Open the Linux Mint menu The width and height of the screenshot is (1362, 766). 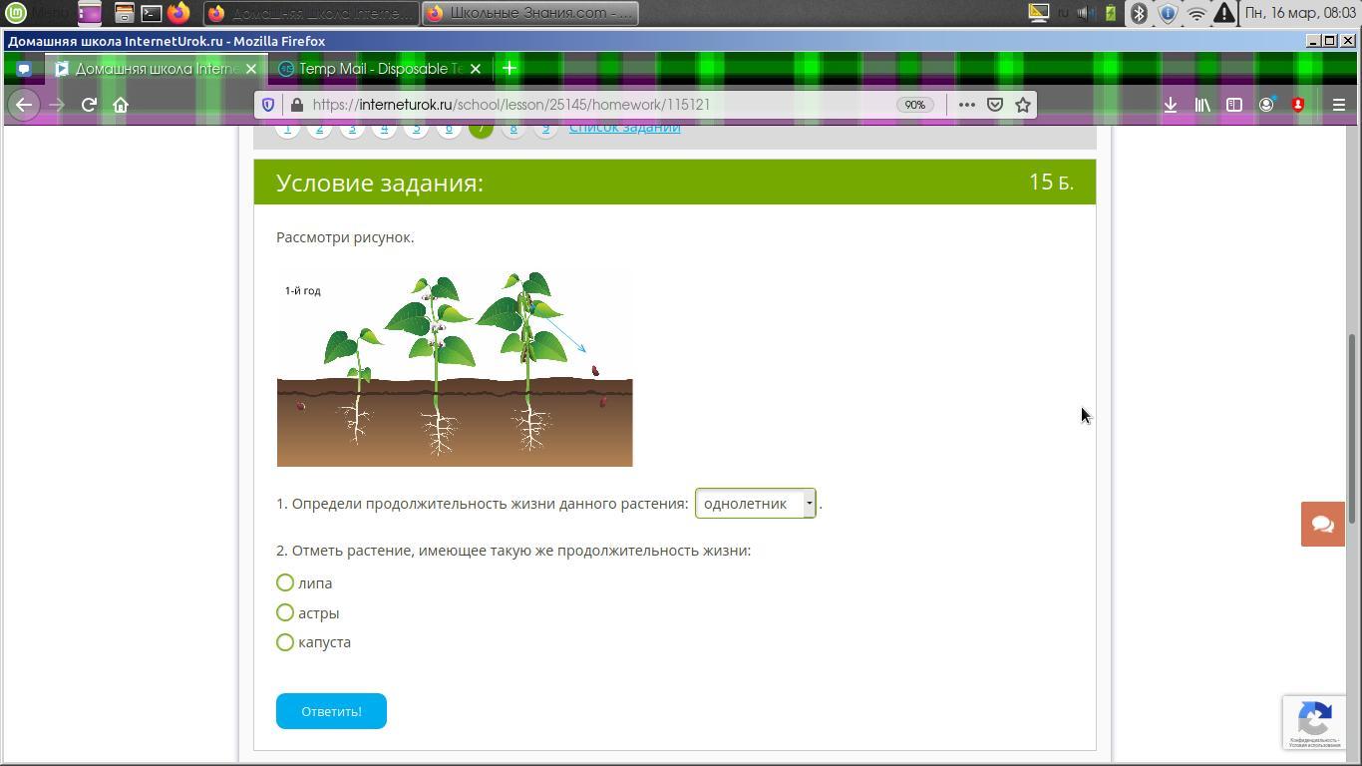pyautogui.click(x=16, y=13)
